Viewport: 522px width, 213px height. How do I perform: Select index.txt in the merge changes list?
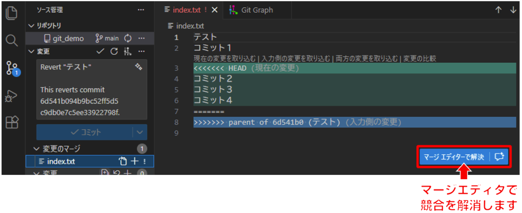coord(61,161)
